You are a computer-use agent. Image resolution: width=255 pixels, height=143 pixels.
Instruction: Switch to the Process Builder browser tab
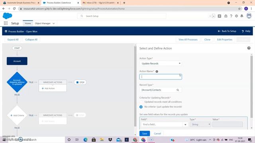point(61,3)
